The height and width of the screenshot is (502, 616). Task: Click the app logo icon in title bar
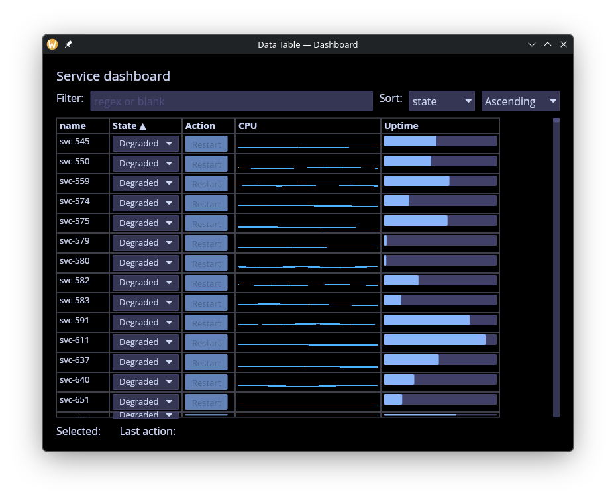tap(52, 44)
